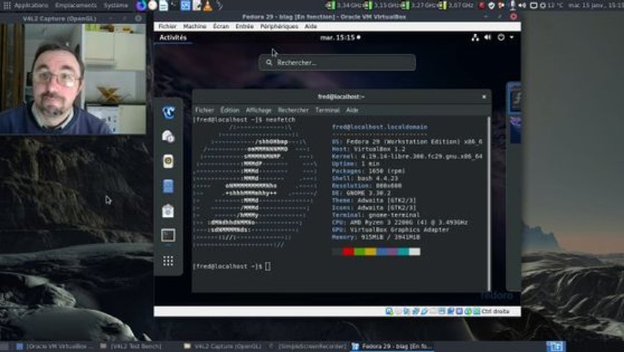This screenshot has width=624, height=352.
Task: Click the V4L2 Capture (OpenGL) title bar button
Action: 138,18
